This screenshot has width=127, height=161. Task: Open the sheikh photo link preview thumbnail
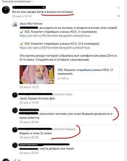click(x=37, y=74)
